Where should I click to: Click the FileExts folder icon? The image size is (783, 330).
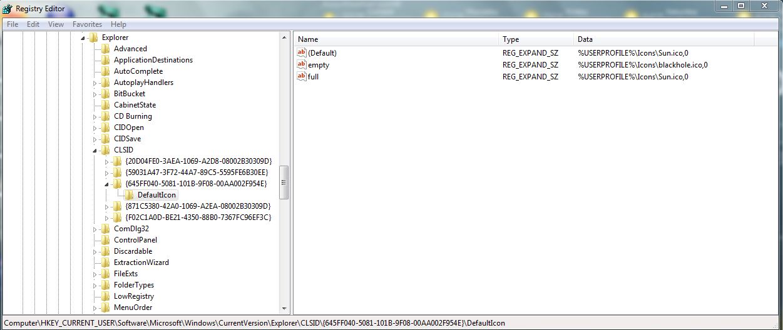coord(106,274)
